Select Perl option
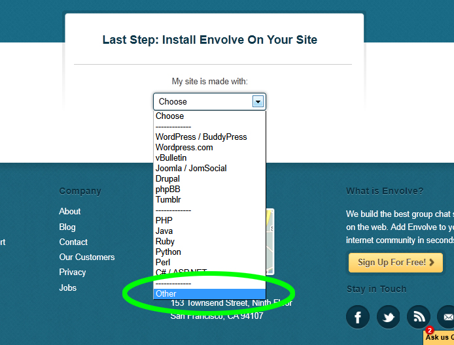The height and width of the screenshot is (345, 454). pyautogui.click(x=209, y=262)
